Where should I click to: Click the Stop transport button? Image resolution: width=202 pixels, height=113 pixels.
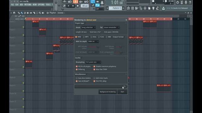tap(73, 6)
